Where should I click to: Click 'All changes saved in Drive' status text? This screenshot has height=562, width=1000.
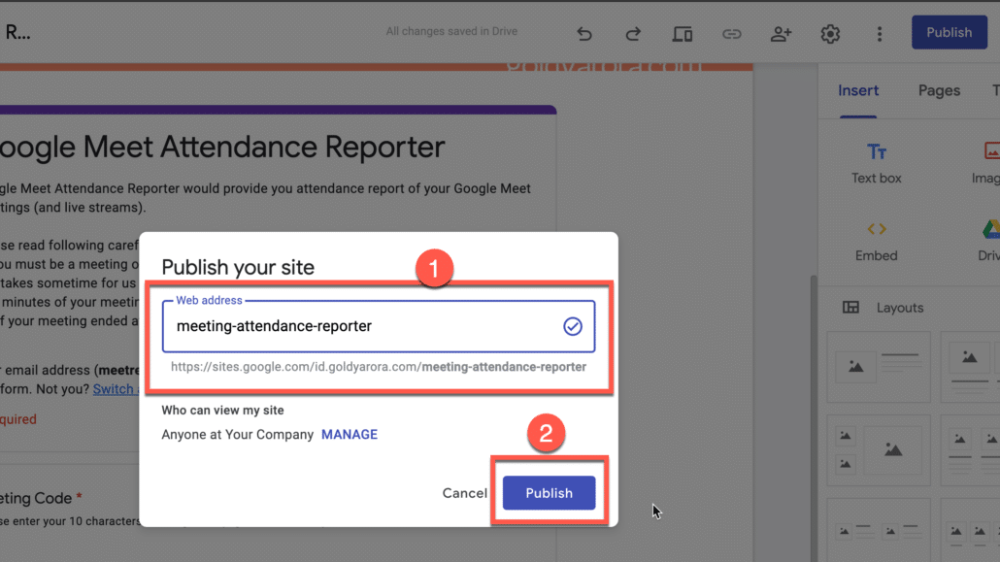[x=451, y=31]
